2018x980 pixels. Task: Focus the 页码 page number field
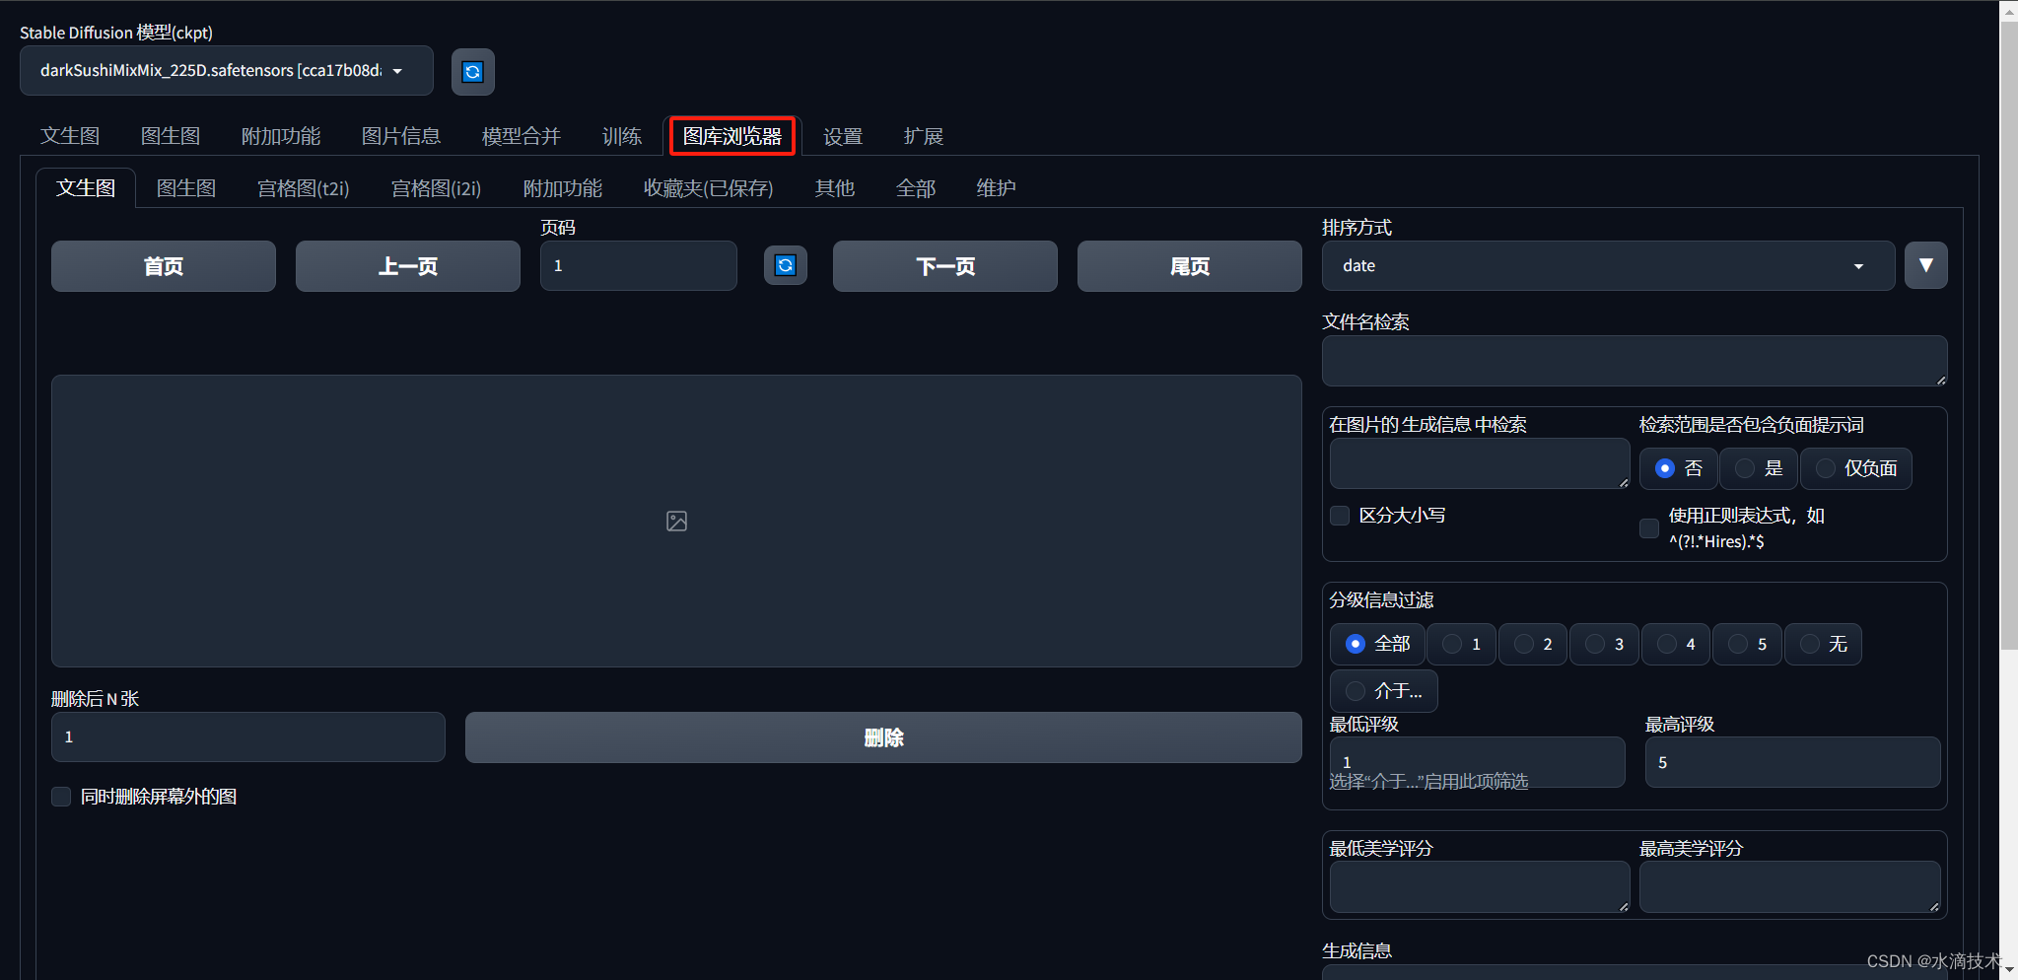639,265
